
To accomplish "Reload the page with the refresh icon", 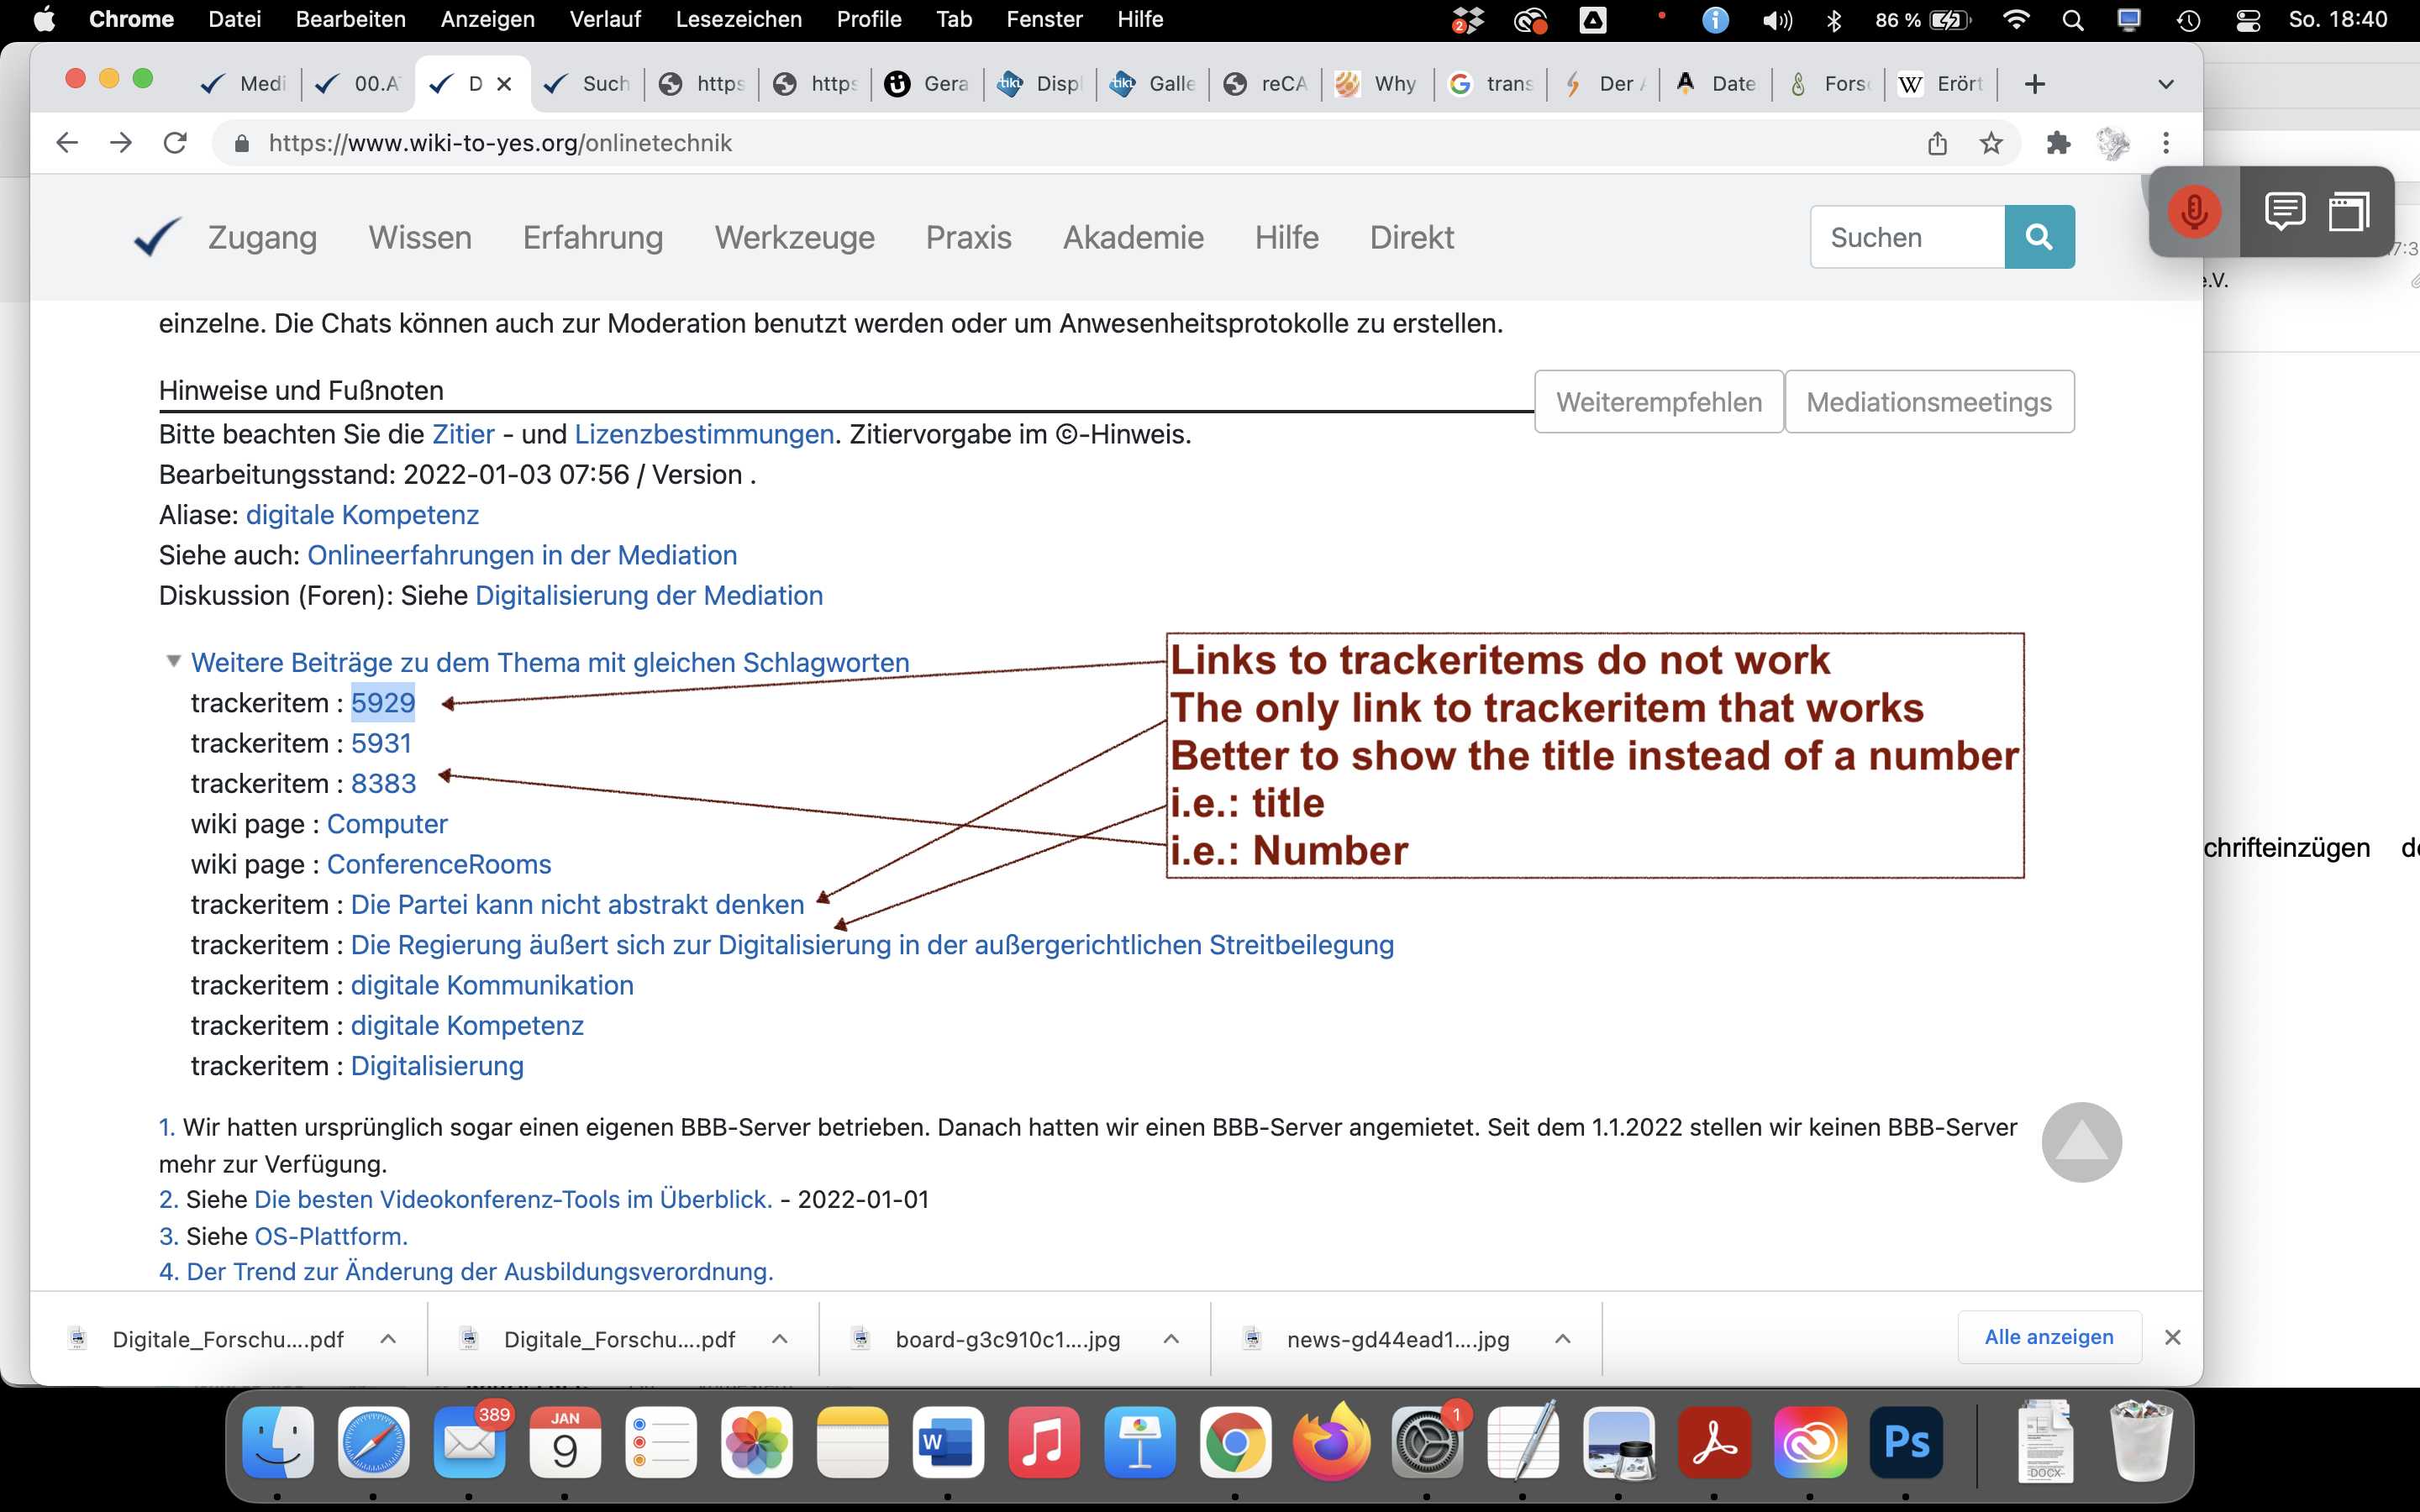I will (x=175, y=143).
